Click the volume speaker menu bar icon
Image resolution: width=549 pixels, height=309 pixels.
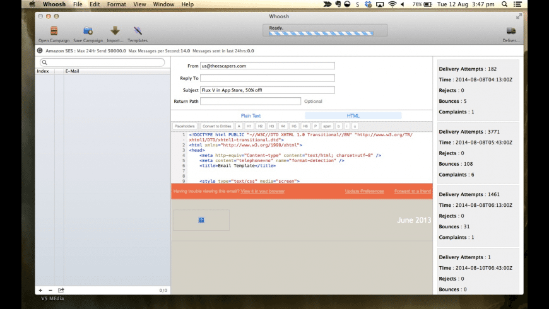pos(403,4)
